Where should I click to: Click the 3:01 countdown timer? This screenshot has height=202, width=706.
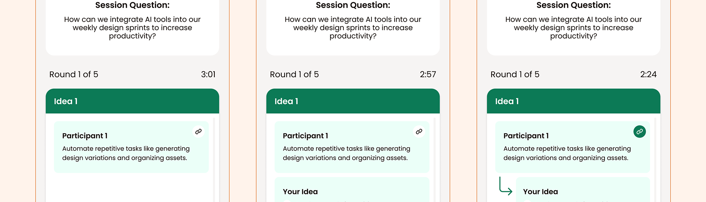tap(208, 74)
